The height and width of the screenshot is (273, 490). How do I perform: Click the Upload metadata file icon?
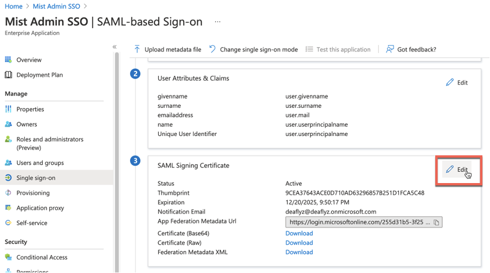pos(137,49)
